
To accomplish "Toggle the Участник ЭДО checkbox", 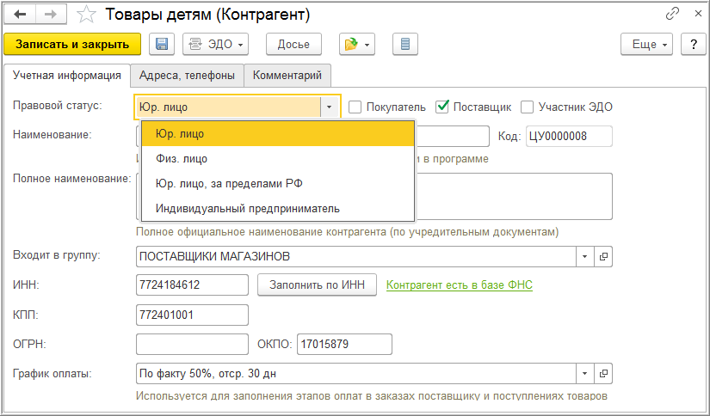I will click(528, 107).
